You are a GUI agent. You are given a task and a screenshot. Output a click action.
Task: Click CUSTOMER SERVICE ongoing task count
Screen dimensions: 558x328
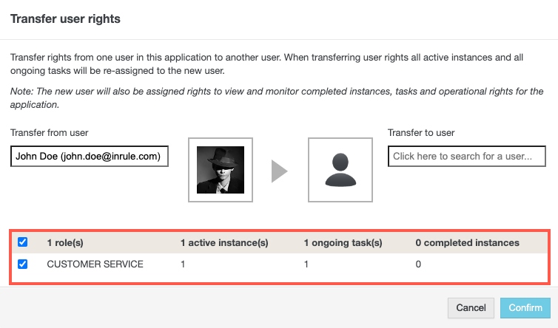[306, 264]
